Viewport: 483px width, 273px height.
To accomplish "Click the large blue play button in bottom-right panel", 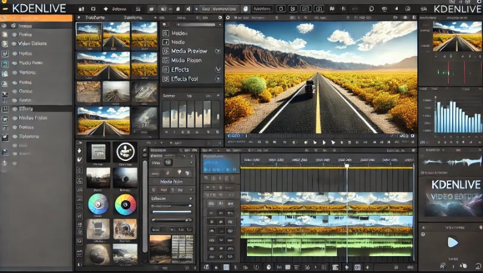I will coord(452,242).
